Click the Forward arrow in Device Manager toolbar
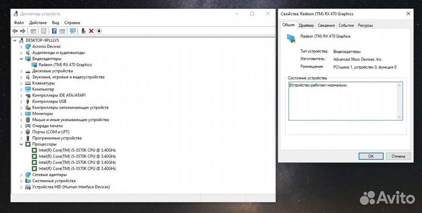 (x=23, y=31)
